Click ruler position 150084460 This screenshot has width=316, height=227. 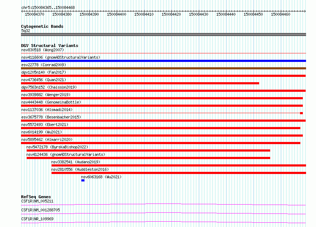tap(280, 14)
